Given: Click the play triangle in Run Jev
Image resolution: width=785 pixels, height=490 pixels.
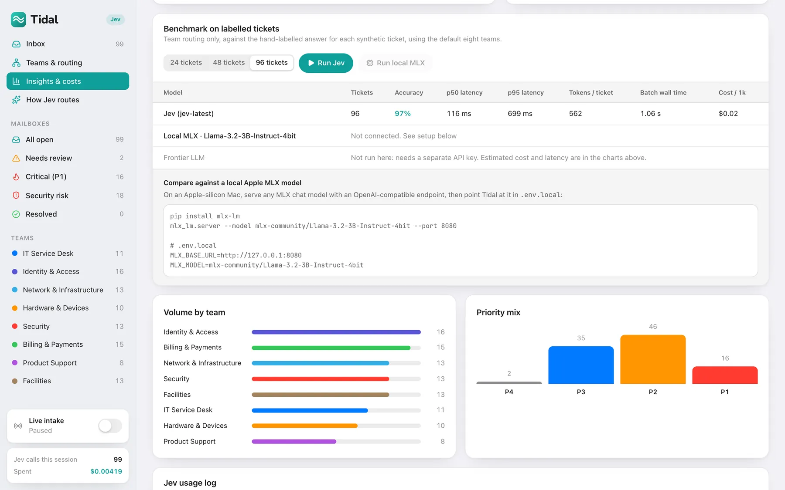Looking at the screenshot, I should point(311,63).
